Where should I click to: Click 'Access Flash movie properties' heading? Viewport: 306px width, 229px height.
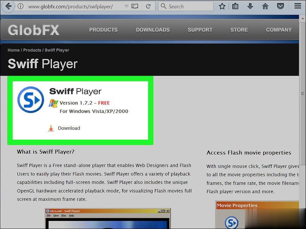coord(249,153)
